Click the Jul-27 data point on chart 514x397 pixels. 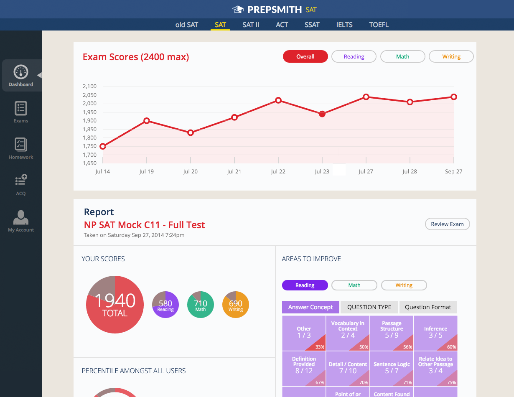(x=366, y=97)
